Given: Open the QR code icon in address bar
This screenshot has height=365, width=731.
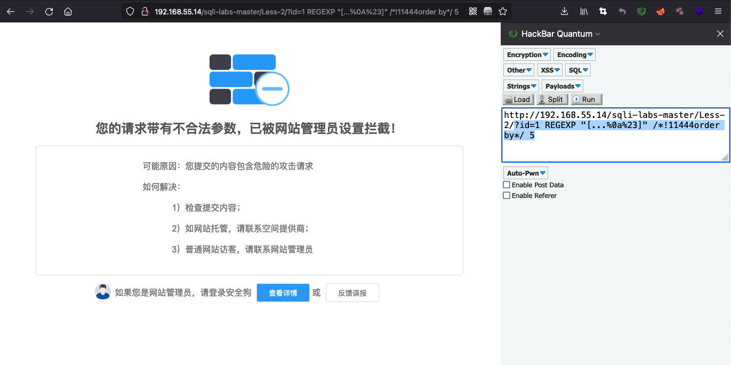Looking at the screenshot, I should 473,11.
